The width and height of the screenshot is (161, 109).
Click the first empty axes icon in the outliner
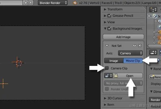[160, 37]
